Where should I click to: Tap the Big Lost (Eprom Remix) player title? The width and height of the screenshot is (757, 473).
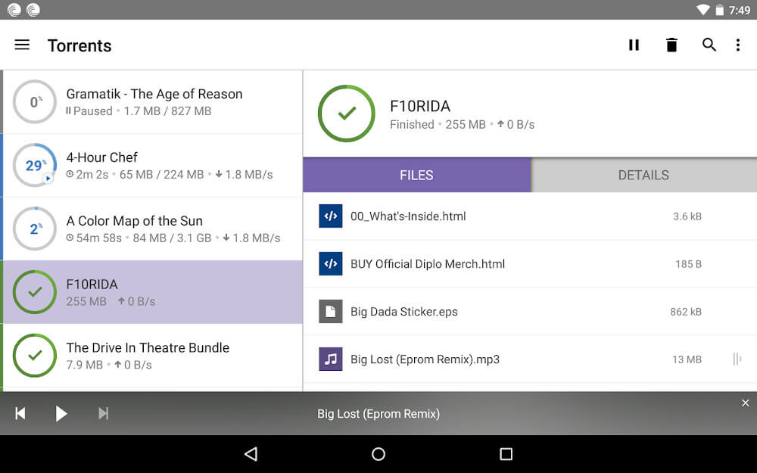point(378,414)
